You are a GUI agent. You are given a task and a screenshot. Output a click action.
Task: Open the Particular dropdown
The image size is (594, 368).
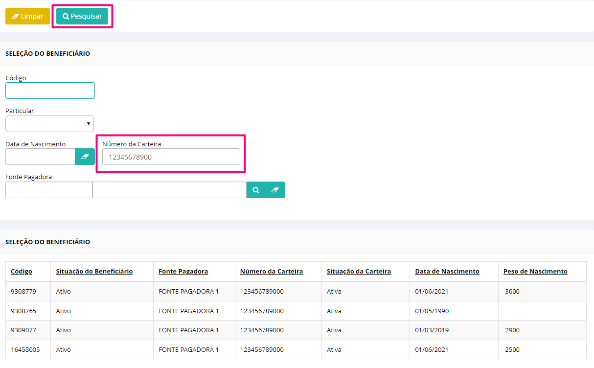[x=49, y=124]
